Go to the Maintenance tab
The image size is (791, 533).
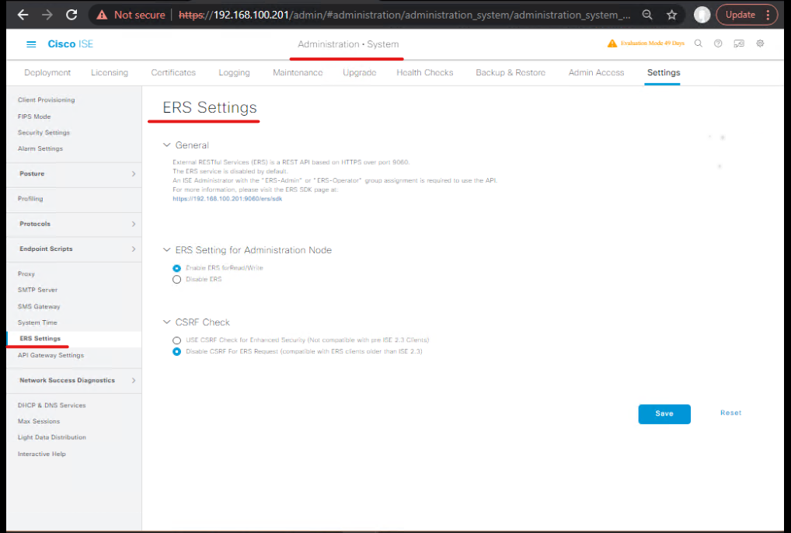(x=298, y=72)
